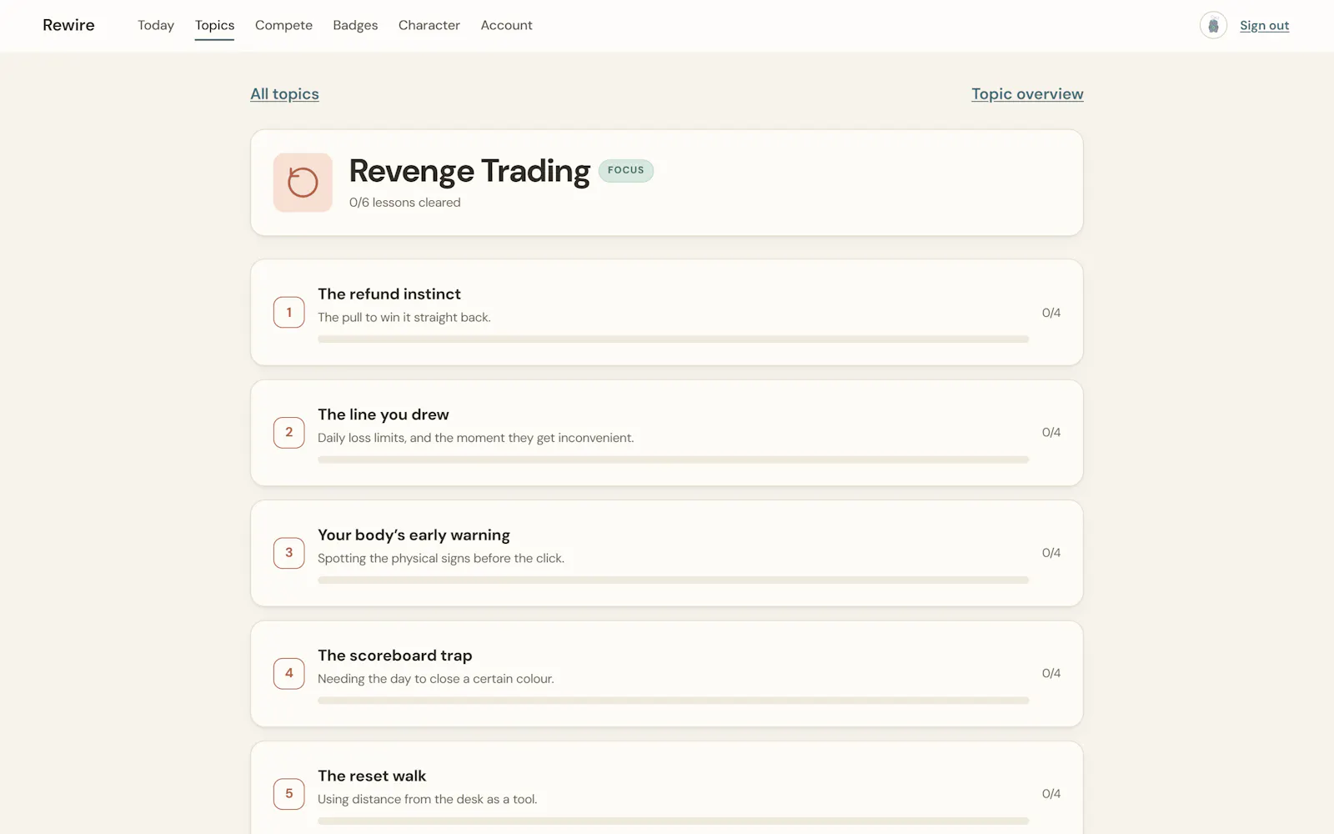Click Your body's early warning progress bar
Viewport: 1334px width, 834px height.
pyautogui.click(x=673, y=580)
